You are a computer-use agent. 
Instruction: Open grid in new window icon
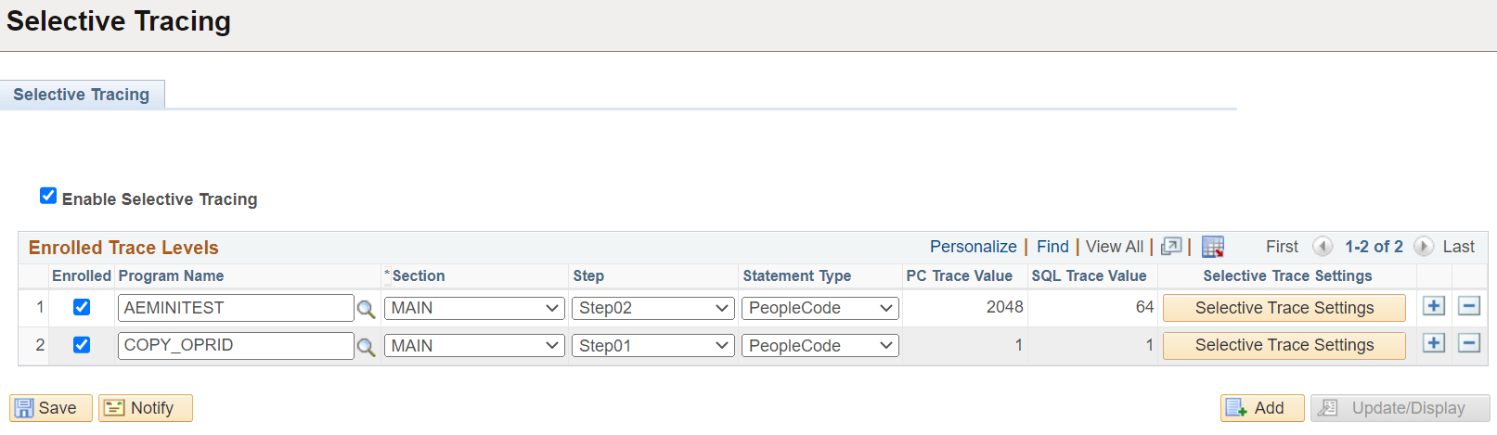coord(1171,247)
